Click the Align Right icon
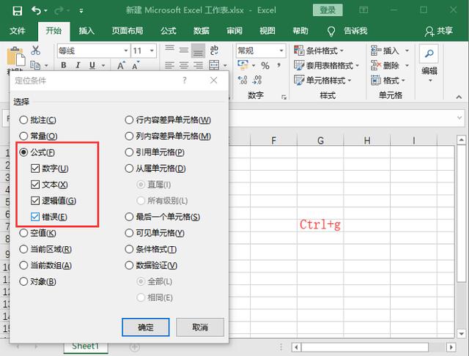The width and height of the screenshot is (469, 356). pos(198,65)
